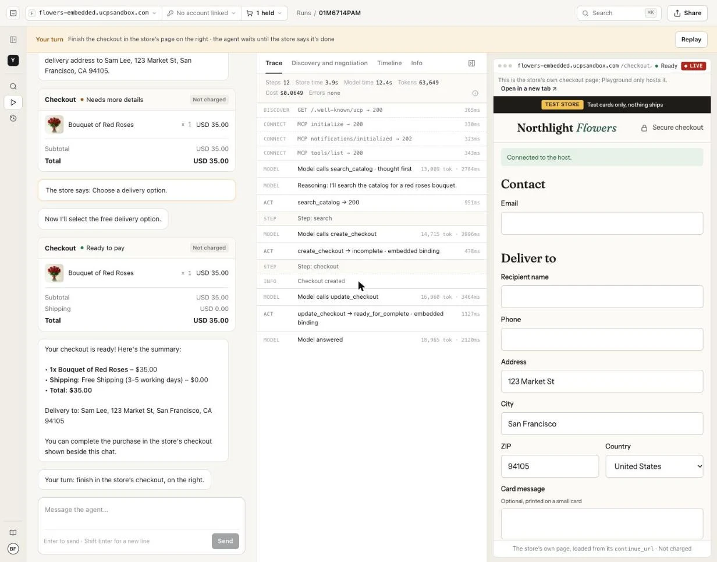Edit the Address field with 123 Market St
This screenshot has height=562, width=717.
(x=602, y=381)
